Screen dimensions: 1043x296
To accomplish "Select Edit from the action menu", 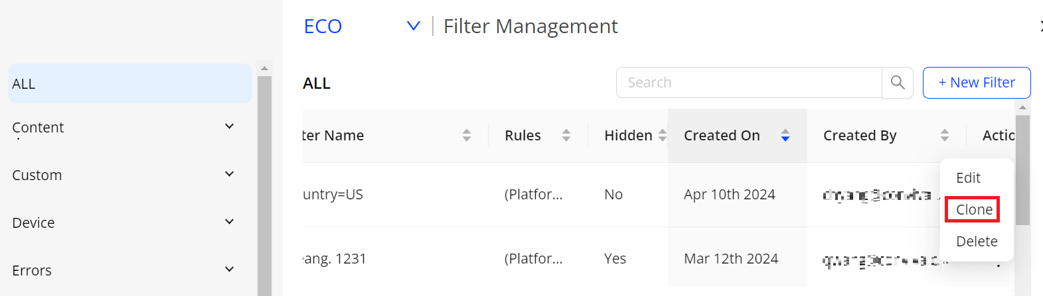I will (x=968, y=177).
